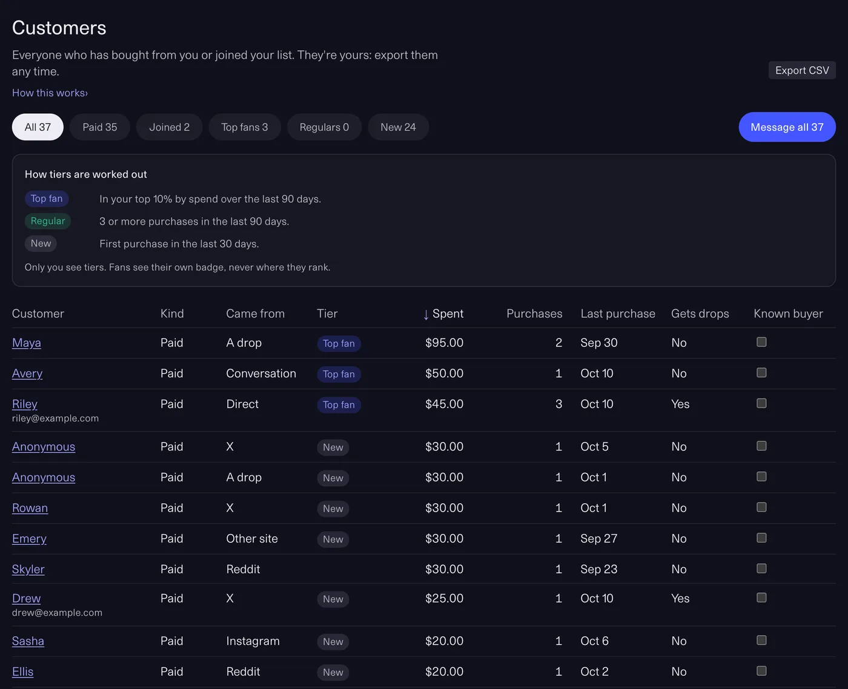
Task: Select the Paid 35 filter tab
Action: 100,127
